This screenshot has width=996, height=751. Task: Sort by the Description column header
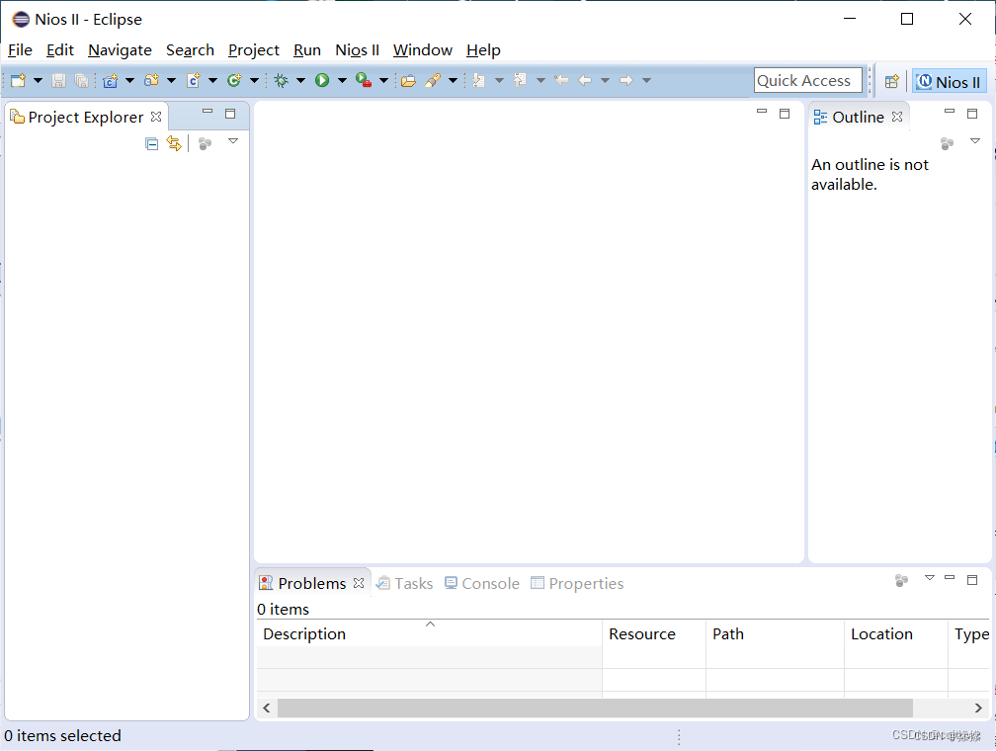(430, 634)
